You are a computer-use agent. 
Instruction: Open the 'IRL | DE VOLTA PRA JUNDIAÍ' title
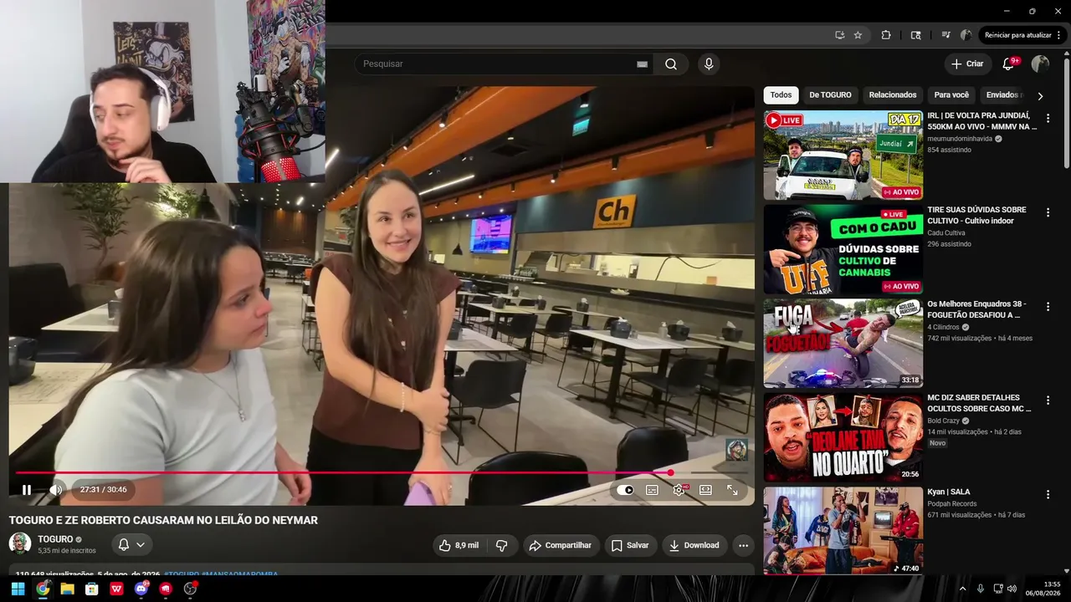click(982, 121)
